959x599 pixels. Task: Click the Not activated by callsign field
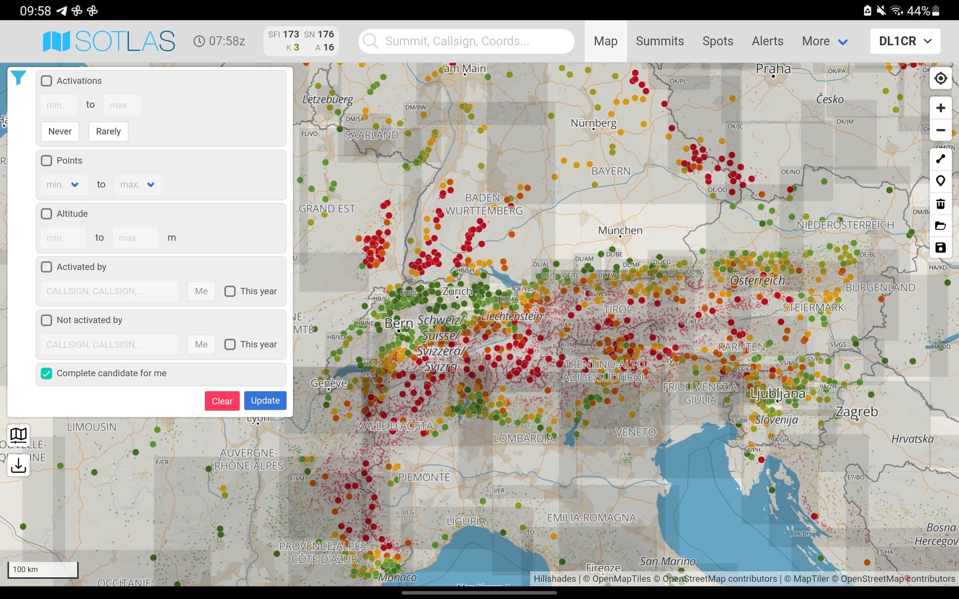pyautogui.click(x=109, y=344)
